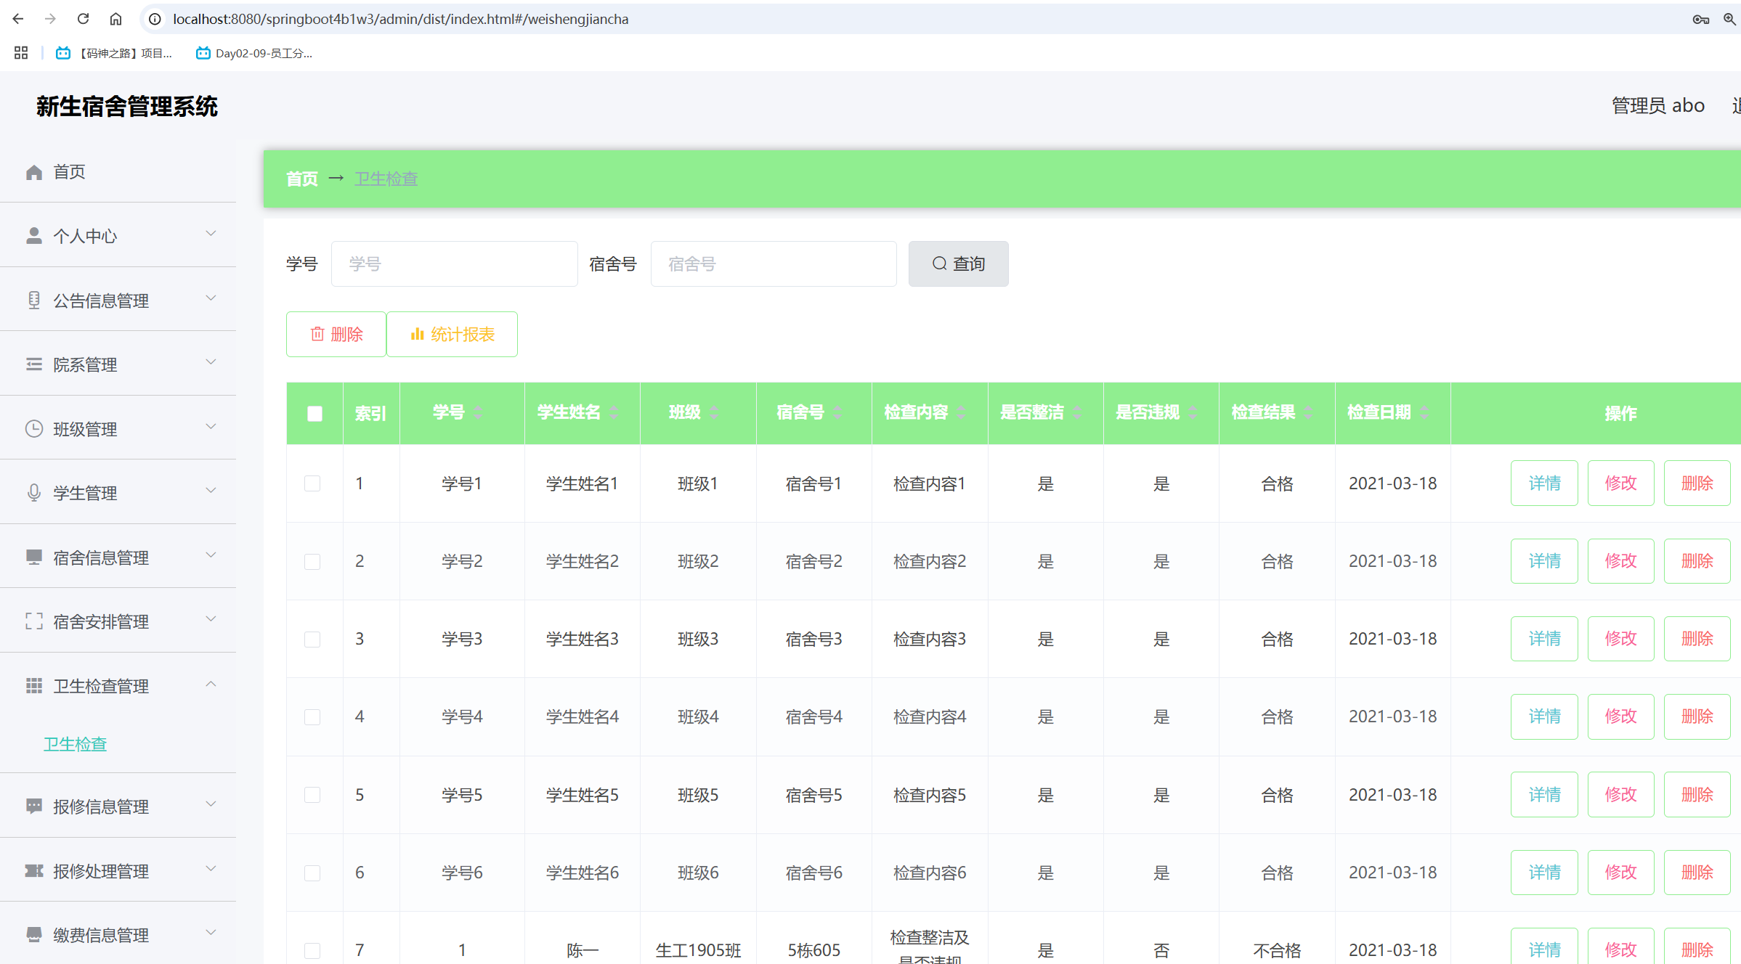Click the browser home icon in toolbar
Screen dimensions: 1741x964
click(x=115, y=19)
